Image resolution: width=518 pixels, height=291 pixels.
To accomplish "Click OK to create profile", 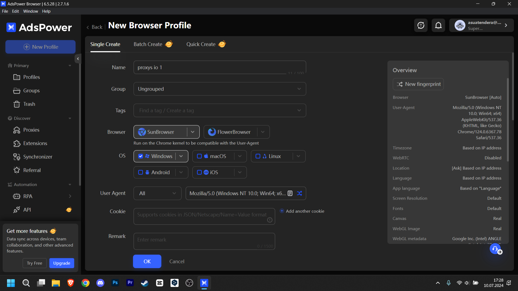I will pyautogui.click(x=147, y=261).
